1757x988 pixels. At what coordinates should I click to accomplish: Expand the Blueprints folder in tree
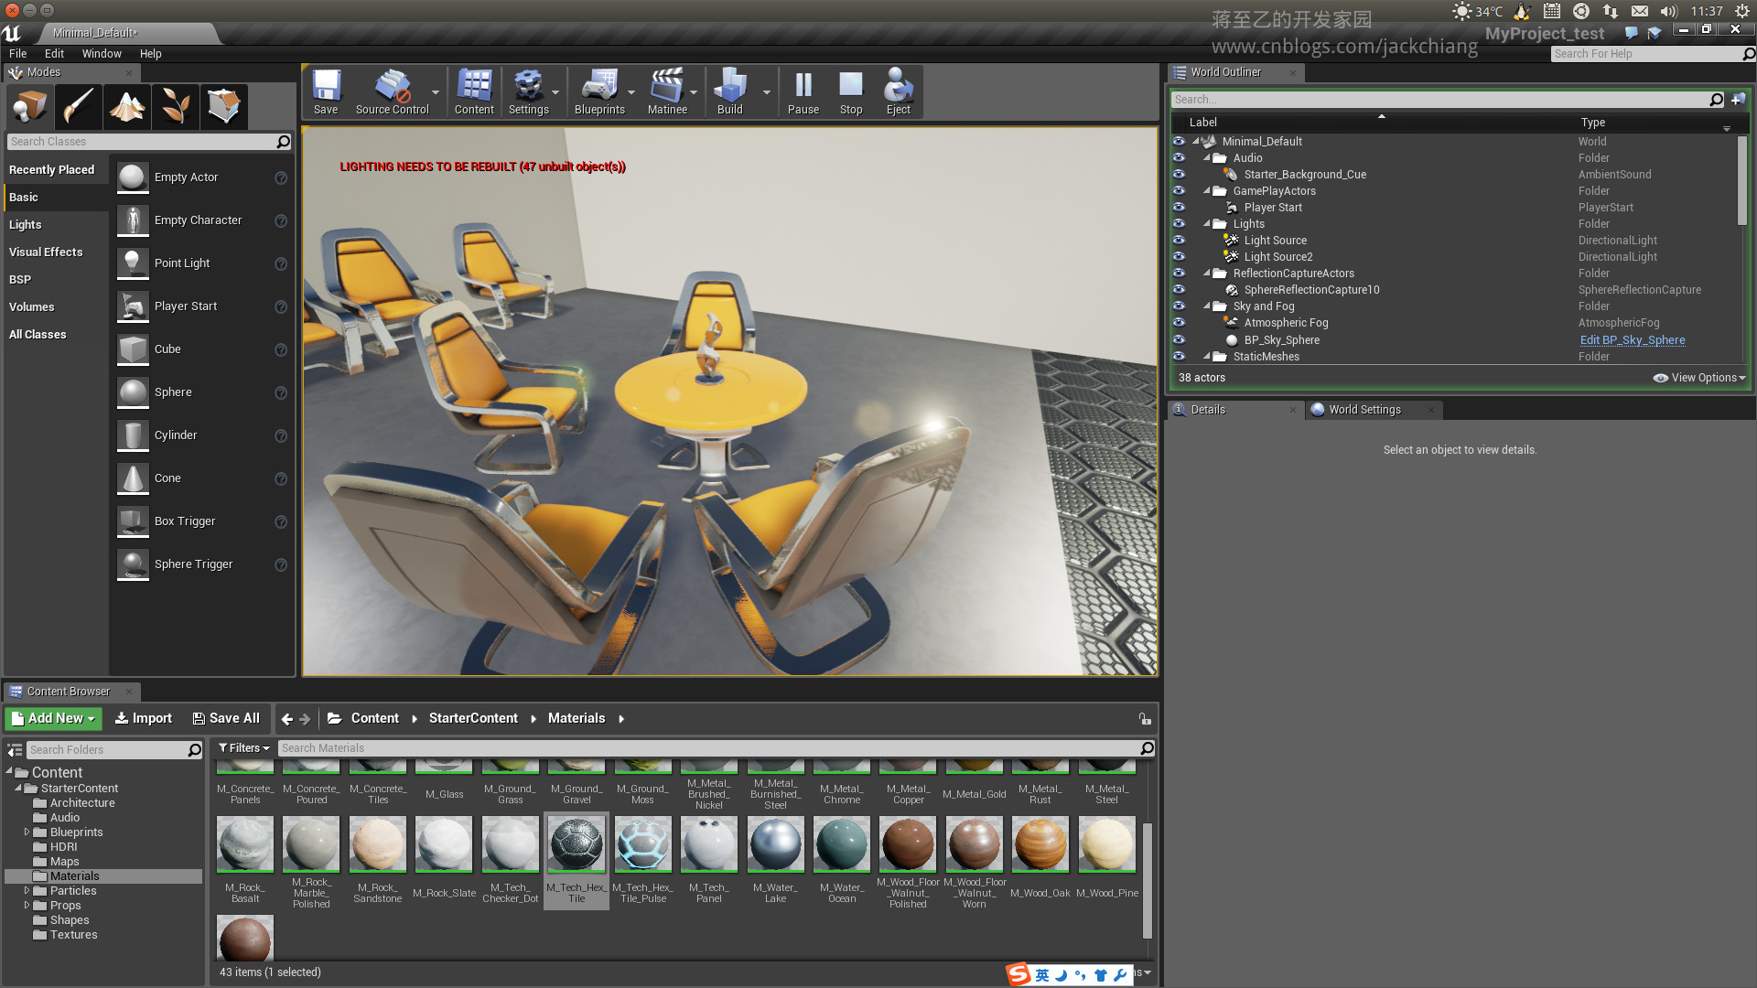[x=27, y=832]
